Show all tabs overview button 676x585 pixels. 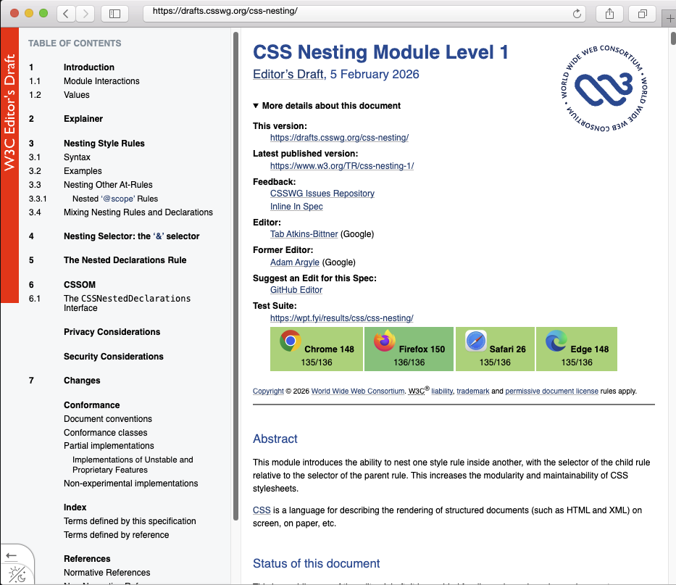[643, 14]
